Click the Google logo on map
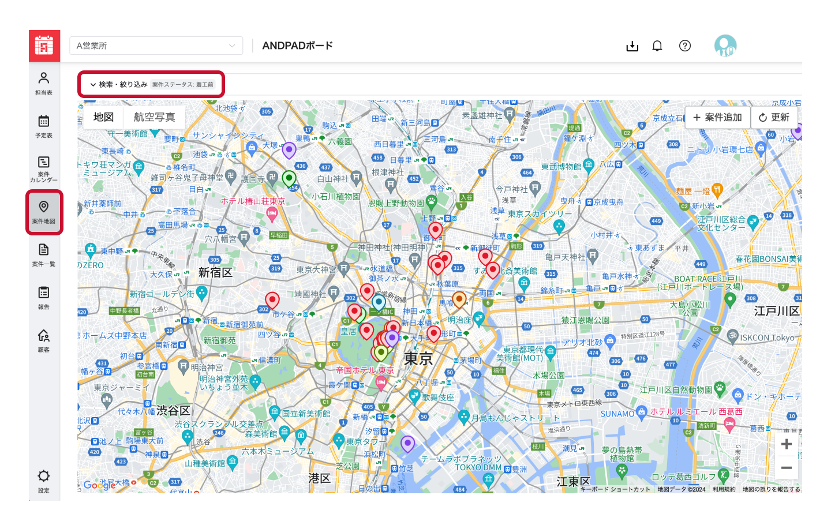This screenshot has width=831, height=525. click(100, 485)
